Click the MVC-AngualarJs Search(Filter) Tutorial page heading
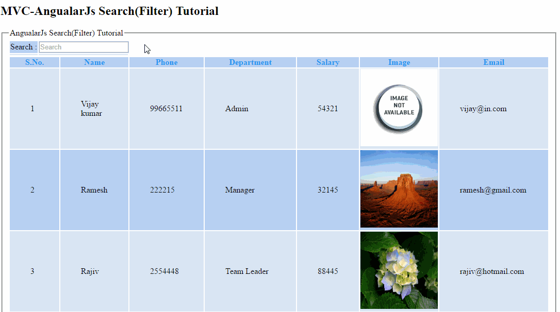 [x=109, y=11]
